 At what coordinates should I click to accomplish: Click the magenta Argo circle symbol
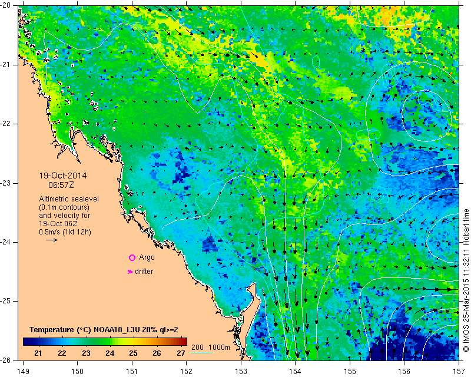[132, 257]
